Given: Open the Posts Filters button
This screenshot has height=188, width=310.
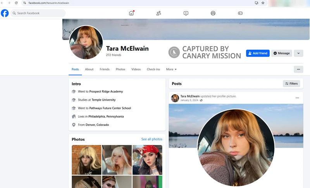Looking at the screenshot, I should click(291, 84).
